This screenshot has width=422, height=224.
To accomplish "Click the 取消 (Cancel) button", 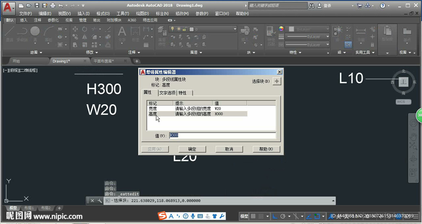I will pyautogui.click(x=229, y=149).
